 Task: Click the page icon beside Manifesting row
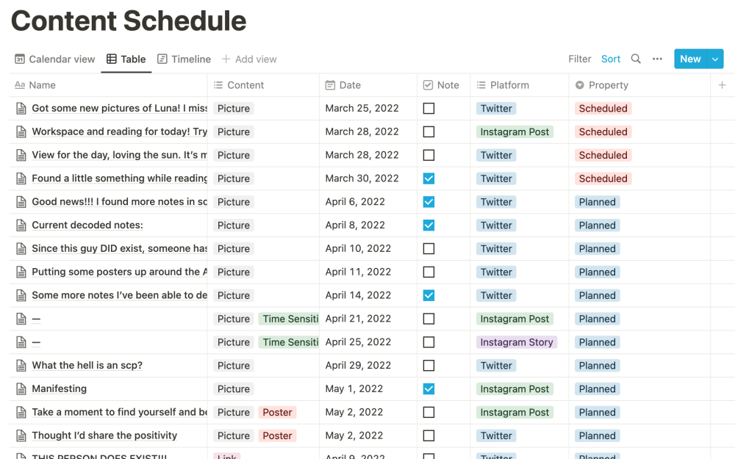point(21,388)
